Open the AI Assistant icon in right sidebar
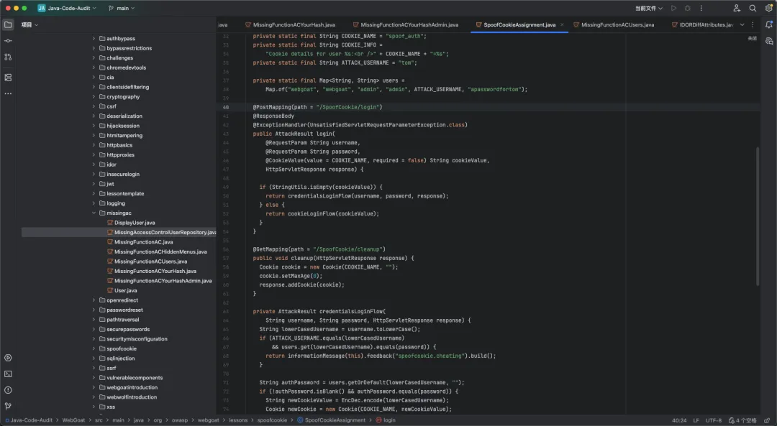Screen dimensions: 777x426 tap(768, 41)
